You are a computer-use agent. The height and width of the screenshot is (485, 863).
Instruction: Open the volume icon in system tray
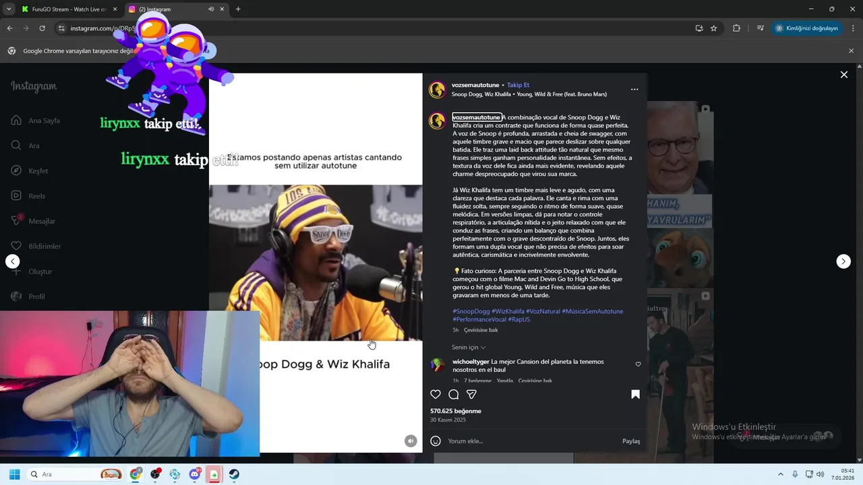tap(821, 474)
